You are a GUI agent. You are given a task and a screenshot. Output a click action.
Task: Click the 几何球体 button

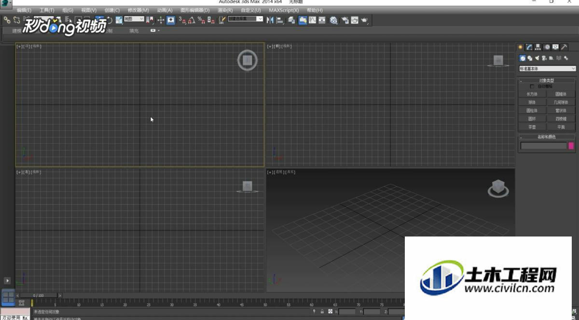561,102
